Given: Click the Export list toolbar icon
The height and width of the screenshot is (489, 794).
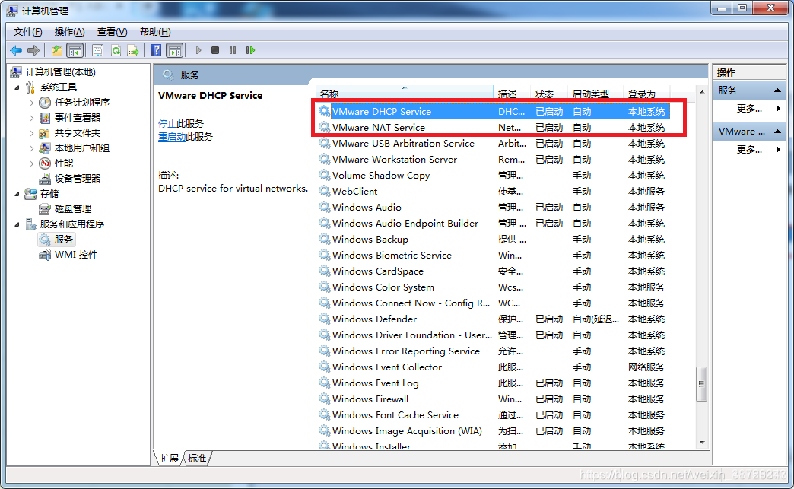Looking at the screenshot, I should 133,50.
